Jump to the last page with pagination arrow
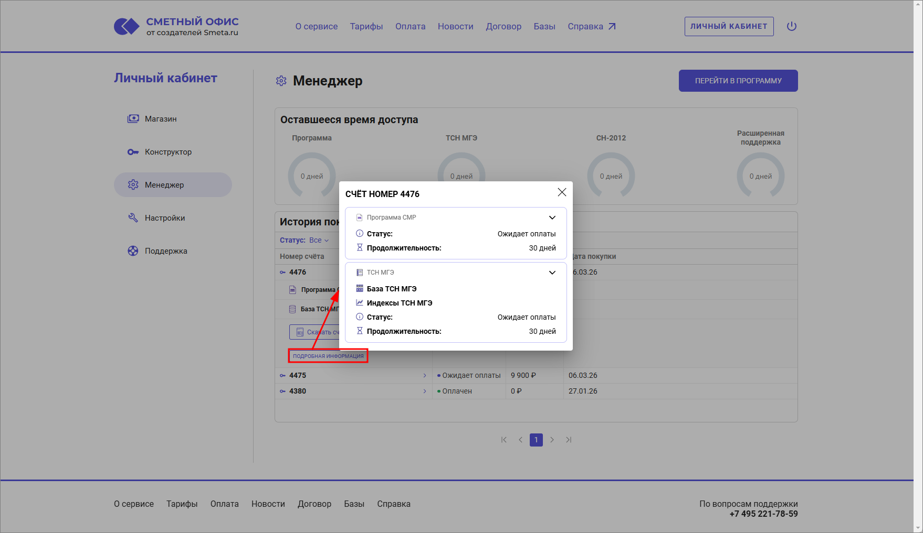This screenshot has width=923, height=533. 569,440
